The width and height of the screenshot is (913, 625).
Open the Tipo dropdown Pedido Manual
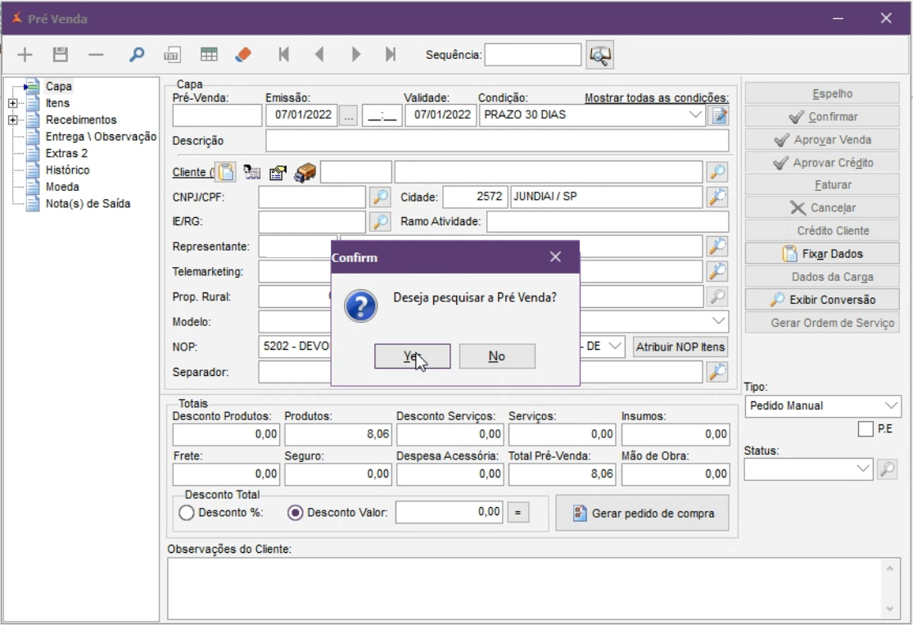pos(891,405)
